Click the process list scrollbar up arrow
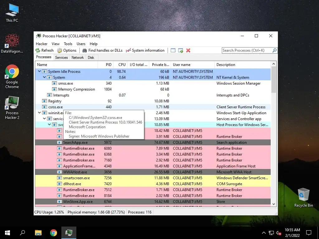Image resolution: width=319 pixels, height=239 pixels. tap(274, 64)
